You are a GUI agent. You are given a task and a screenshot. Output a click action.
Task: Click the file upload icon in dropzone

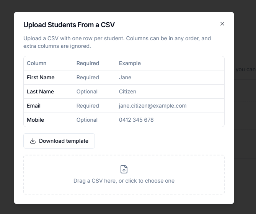(124, 169)
